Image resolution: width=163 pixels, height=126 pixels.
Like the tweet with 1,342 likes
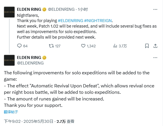pyautogui.click(x=83, y=46)
